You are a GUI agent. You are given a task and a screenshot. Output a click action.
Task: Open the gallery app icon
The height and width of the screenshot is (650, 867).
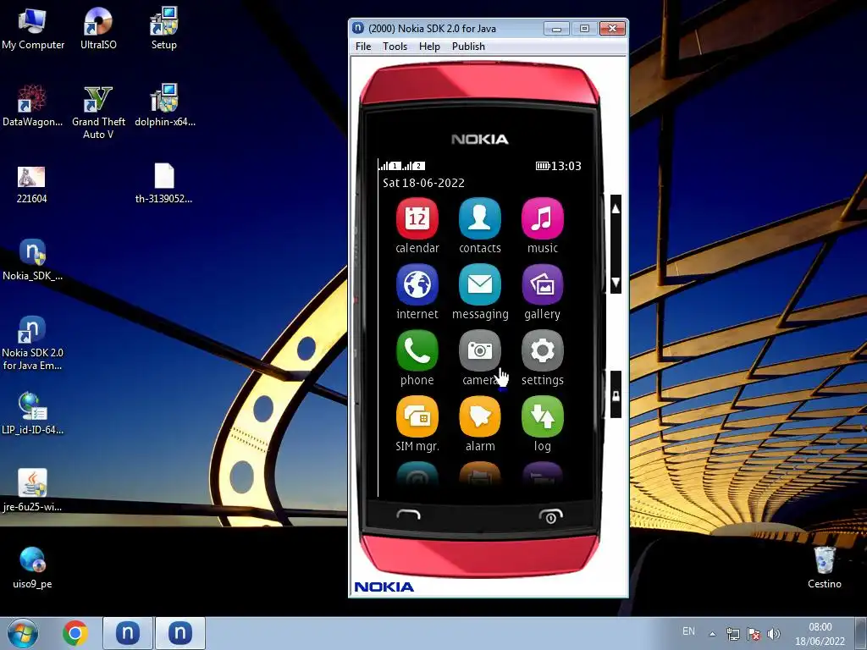pos(542,284)
